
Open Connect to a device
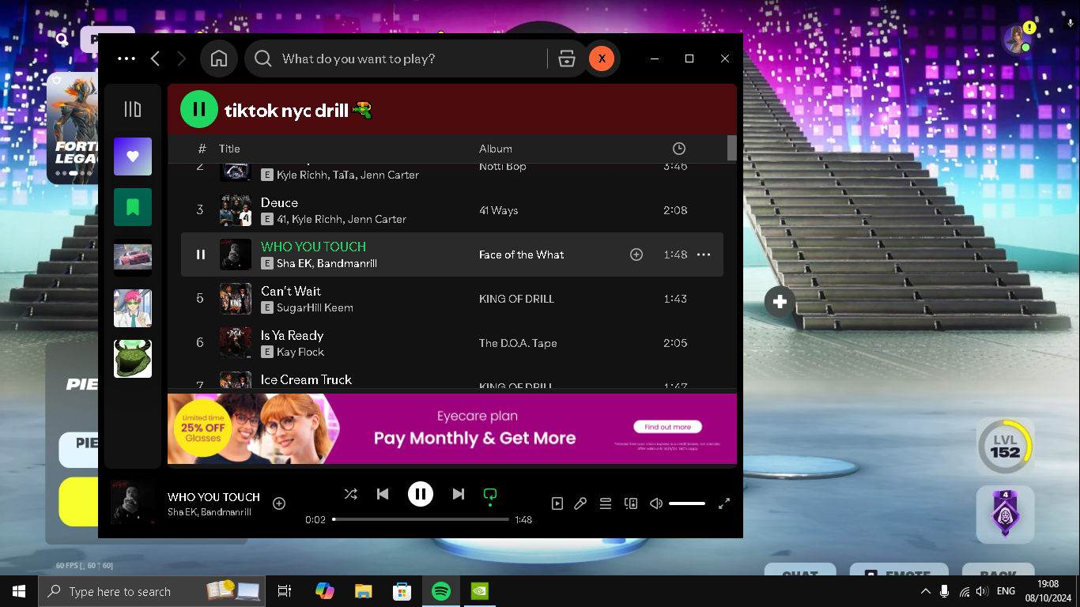point(631,503)
